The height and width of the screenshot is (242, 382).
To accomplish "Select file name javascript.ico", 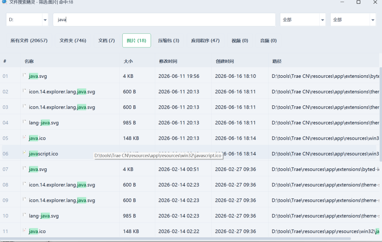I will pos(43,154).
